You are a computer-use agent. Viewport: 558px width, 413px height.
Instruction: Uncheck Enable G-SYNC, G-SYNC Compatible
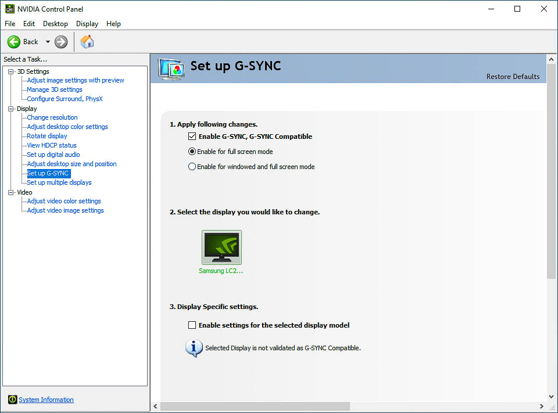pos(192,137)
